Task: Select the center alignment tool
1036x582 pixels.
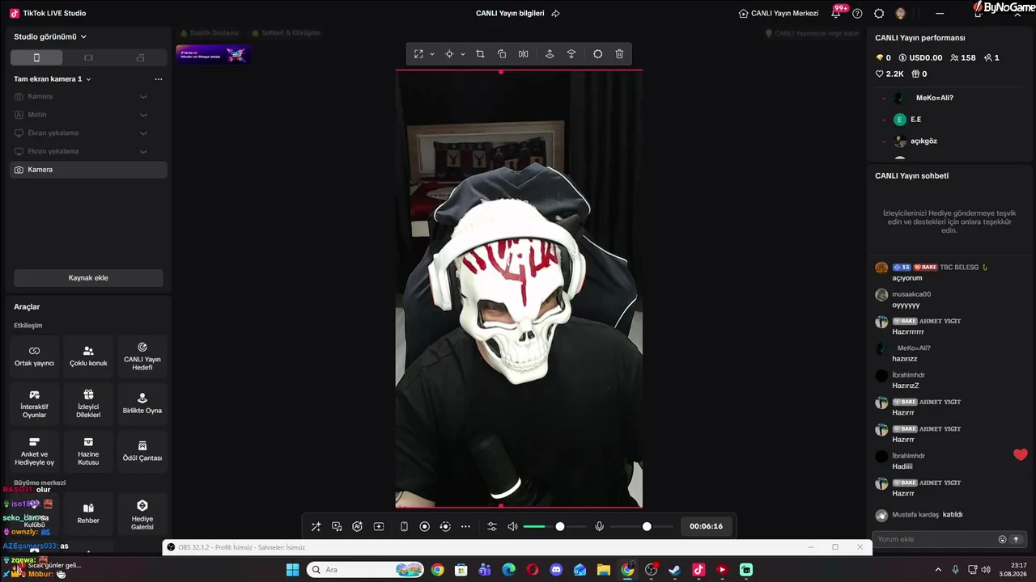Action: (449, 54)
